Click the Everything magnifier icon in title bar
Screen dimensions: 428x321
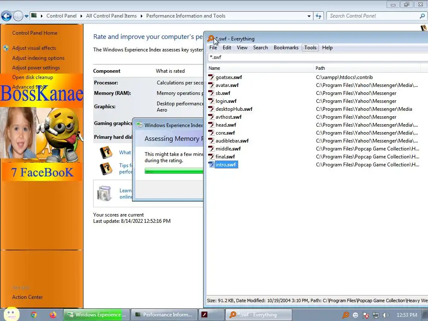click(211, 38)
